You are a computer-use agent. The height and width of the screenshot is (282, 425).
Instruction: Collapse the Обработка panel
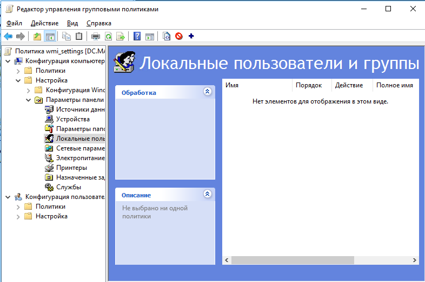[x=207, y=92]
